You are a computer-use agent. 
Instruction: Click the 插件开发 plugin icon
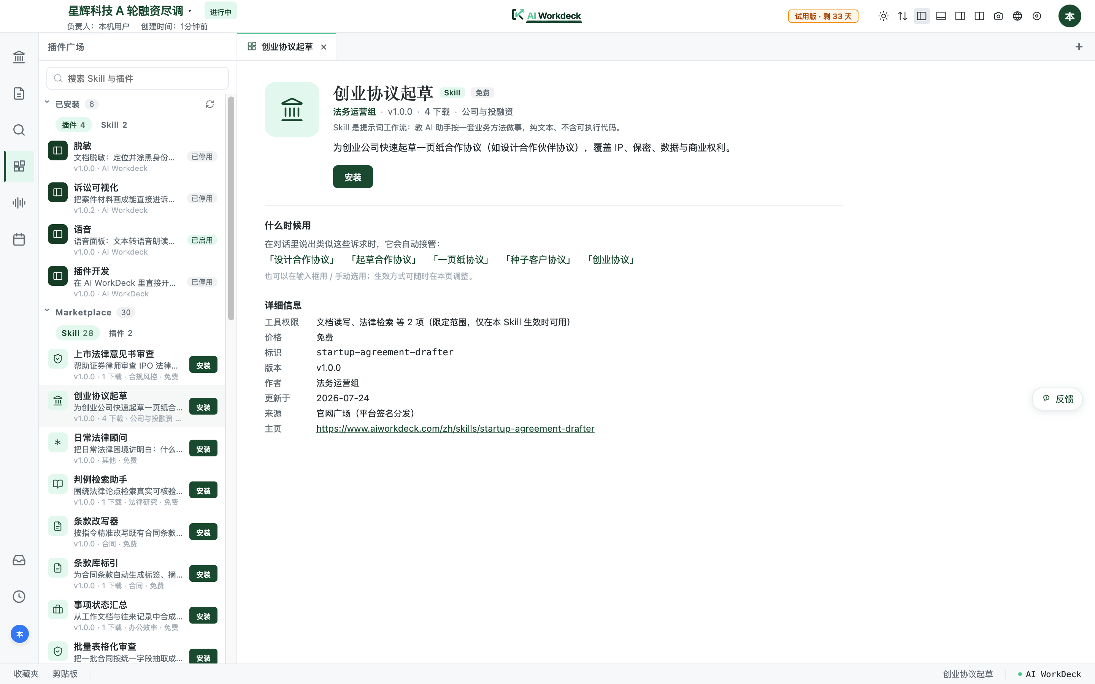(57, 276)
